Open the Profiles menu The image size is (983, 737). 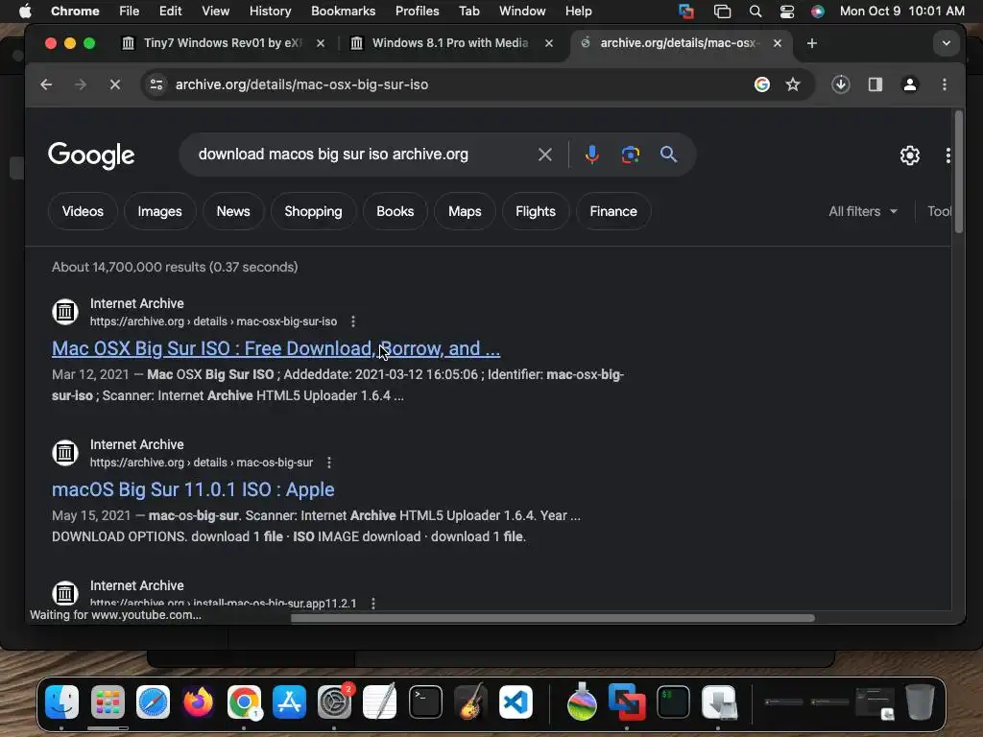pos(417,12)
